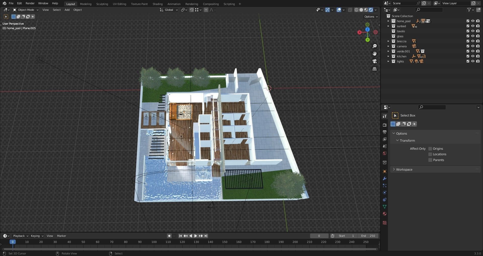483x256 pixels.
Task: Enable Affect Only Locations checkbox
Action: (430, 154)
